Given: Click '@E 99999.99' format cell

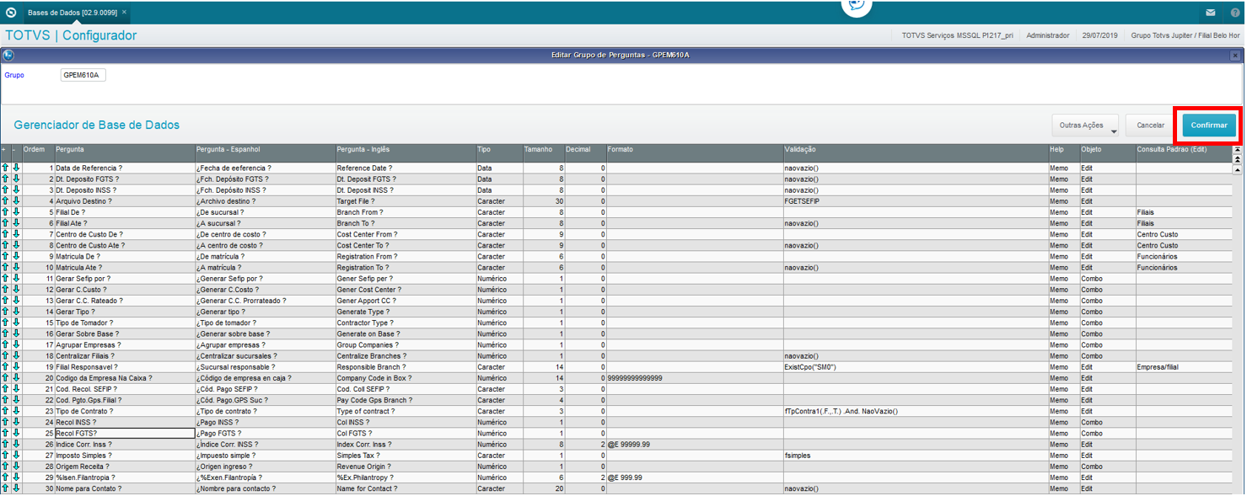Looking at the screenshot, I should (694, 444).
